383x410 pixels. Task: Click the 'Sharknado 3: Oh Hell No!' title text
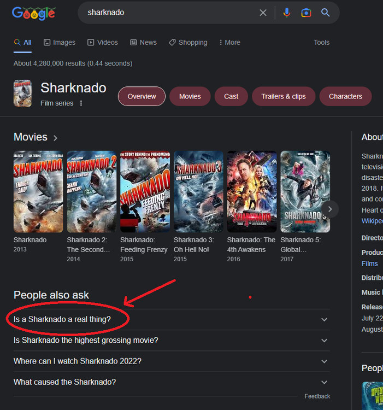(194, 245)
